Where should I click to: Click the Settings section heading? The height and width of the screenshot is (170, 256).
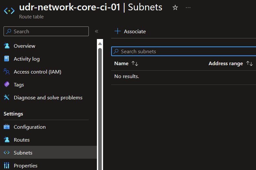click(x=13, y=114)
